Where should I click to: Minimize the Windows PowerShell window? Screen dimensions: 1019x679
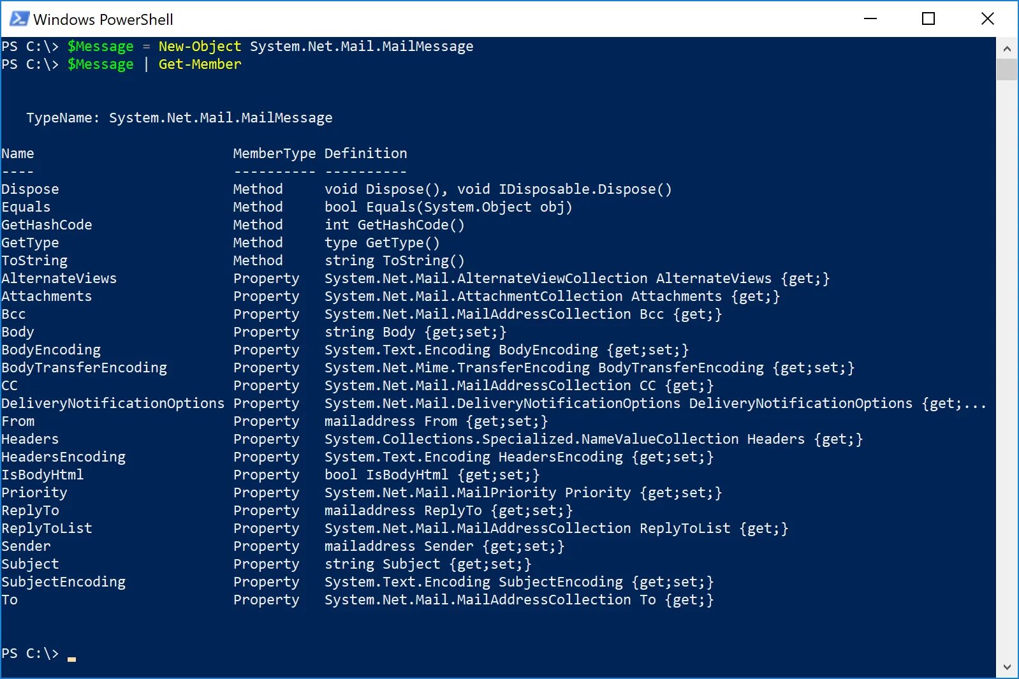pos(870,19)
